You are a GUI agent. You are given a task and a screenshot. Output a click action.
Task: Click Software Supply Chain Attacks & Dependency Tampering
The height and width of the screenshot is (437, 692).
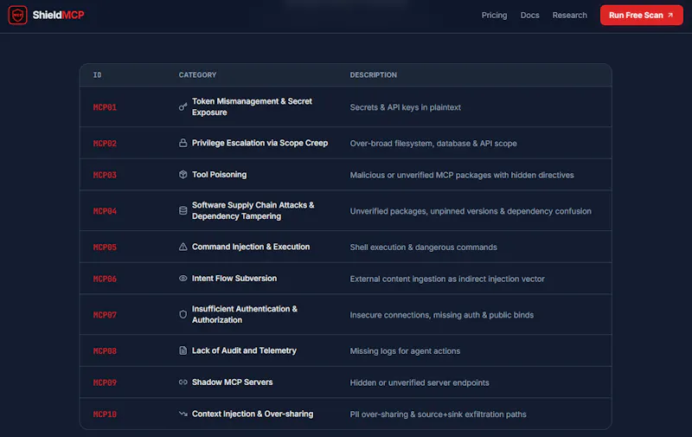tap(253, 210)
